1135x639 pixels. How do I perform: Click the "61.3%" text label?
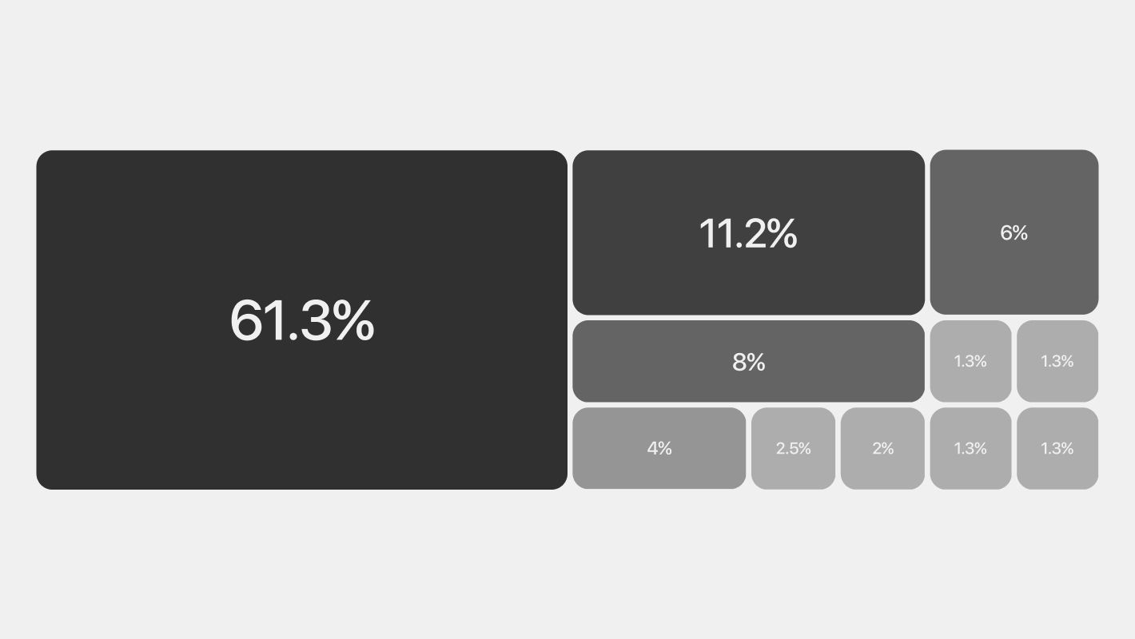[301, 320]
